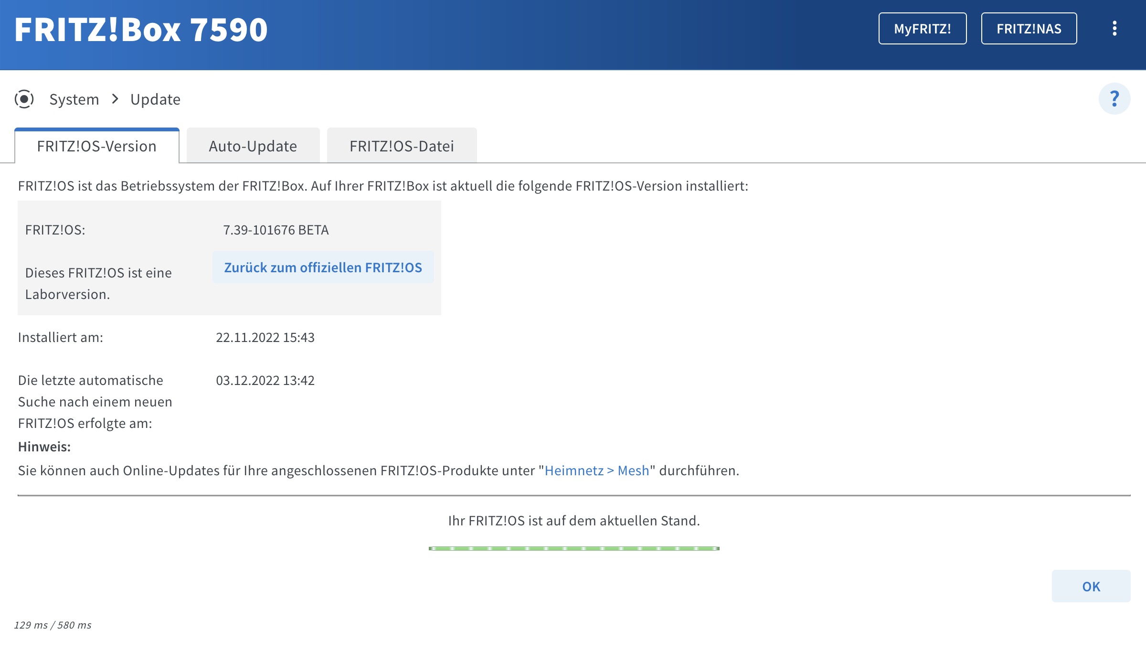
Task: Click the breadcrumb chevron arrow separator
Action: pyautogui.click(x=115, y=99)
